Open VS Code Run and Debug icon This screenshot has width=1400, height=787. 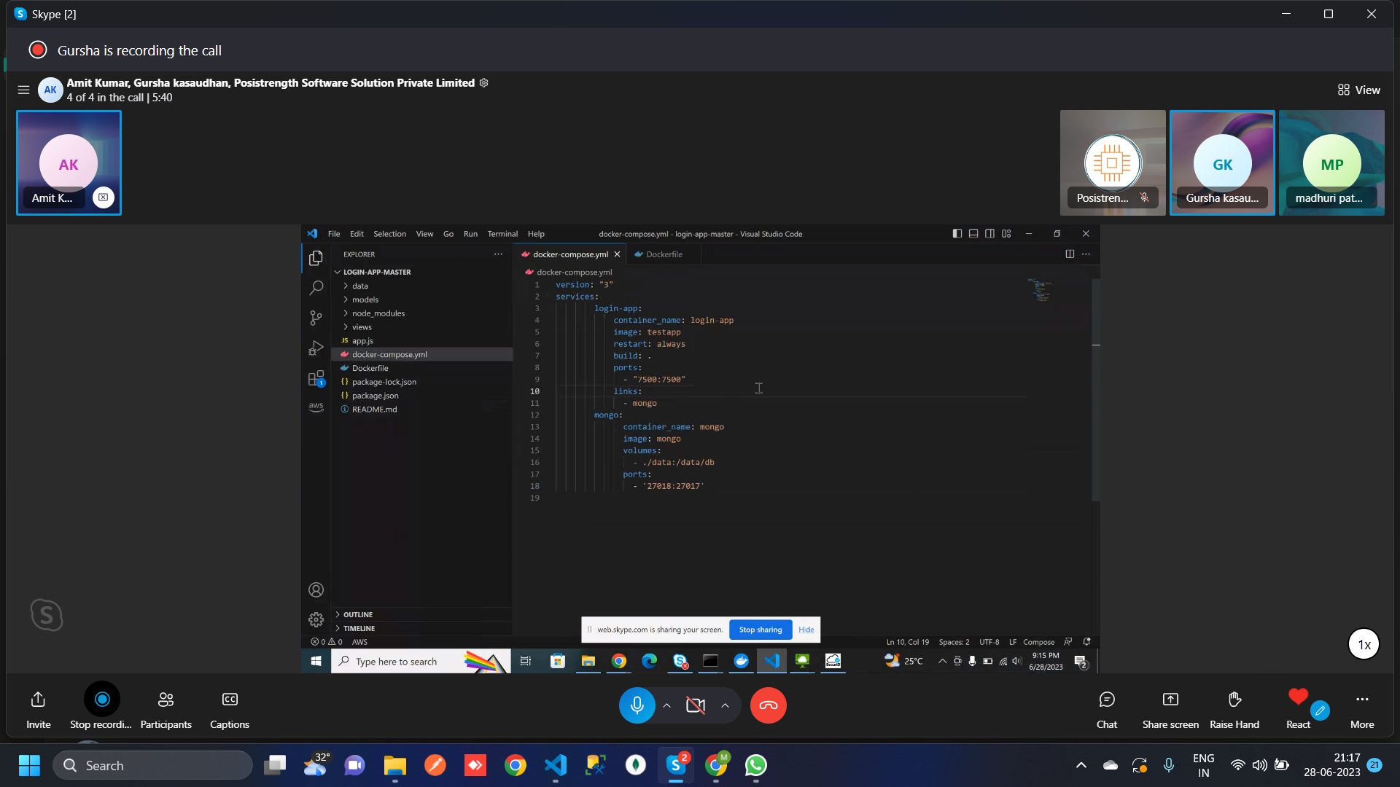coord(316,348)
